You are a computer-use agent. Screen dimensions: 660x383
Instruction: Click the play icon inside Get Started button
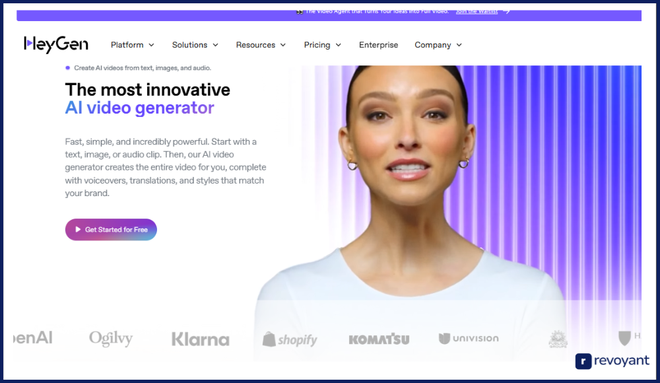point(78,230)
